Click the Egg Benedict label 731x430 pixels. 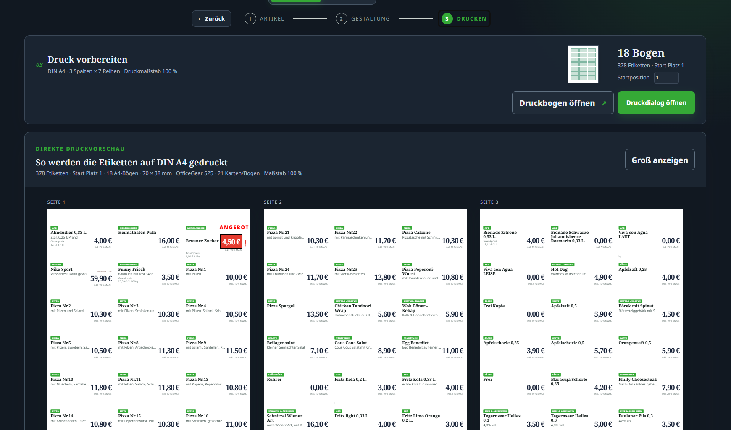tap(415, 343)
